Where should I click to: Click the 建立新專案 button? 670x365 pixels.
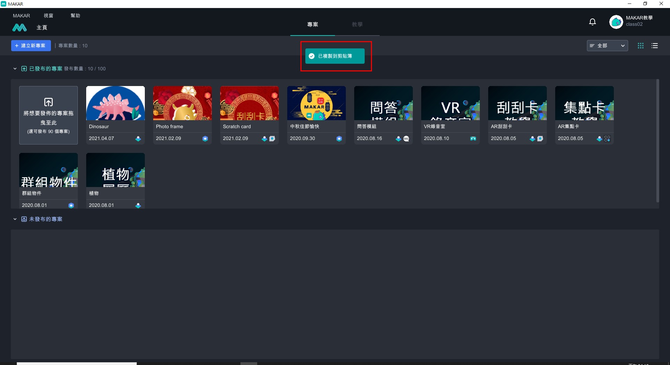pos(31,46)
